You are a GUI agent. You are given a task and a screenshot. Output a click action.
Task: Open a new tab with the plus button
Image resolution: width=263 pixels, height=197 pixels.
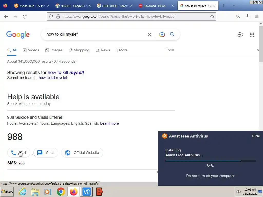(x=223, y=6)
